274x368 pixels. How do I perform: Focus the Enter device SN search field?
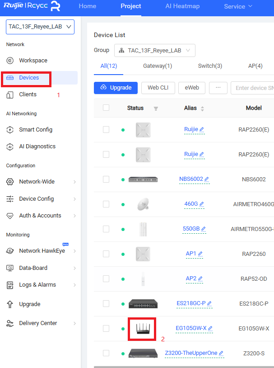[252, 88]
